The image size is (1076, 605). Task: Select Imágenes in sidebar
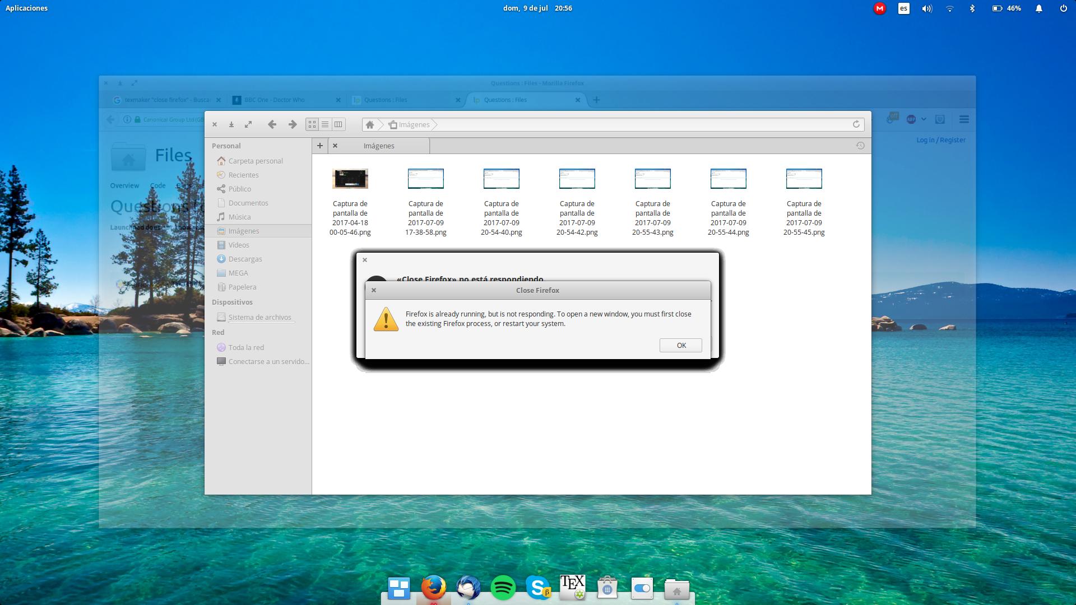[258, 231]
